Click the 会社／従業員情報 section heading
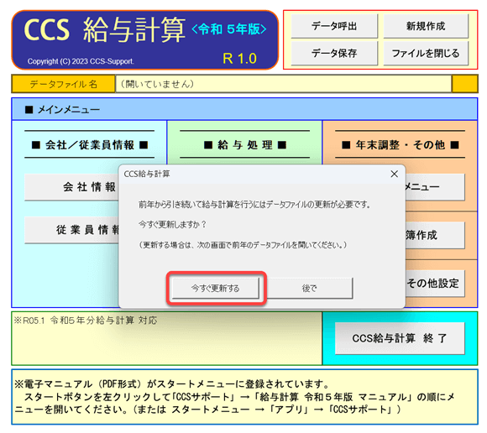487x433 pixels. 90,144
